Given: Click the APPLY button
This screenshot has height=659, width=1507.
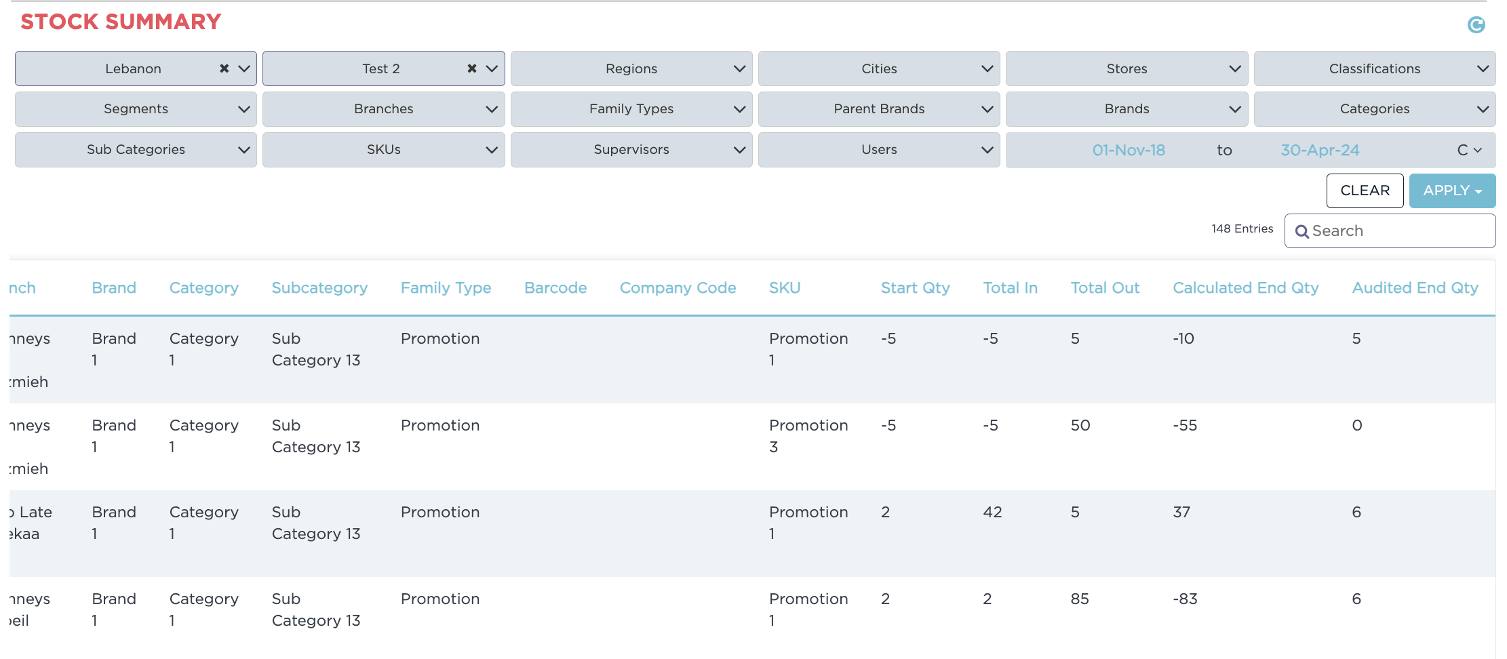Looking at the screenshot, I should click(x=1451, y=191).
